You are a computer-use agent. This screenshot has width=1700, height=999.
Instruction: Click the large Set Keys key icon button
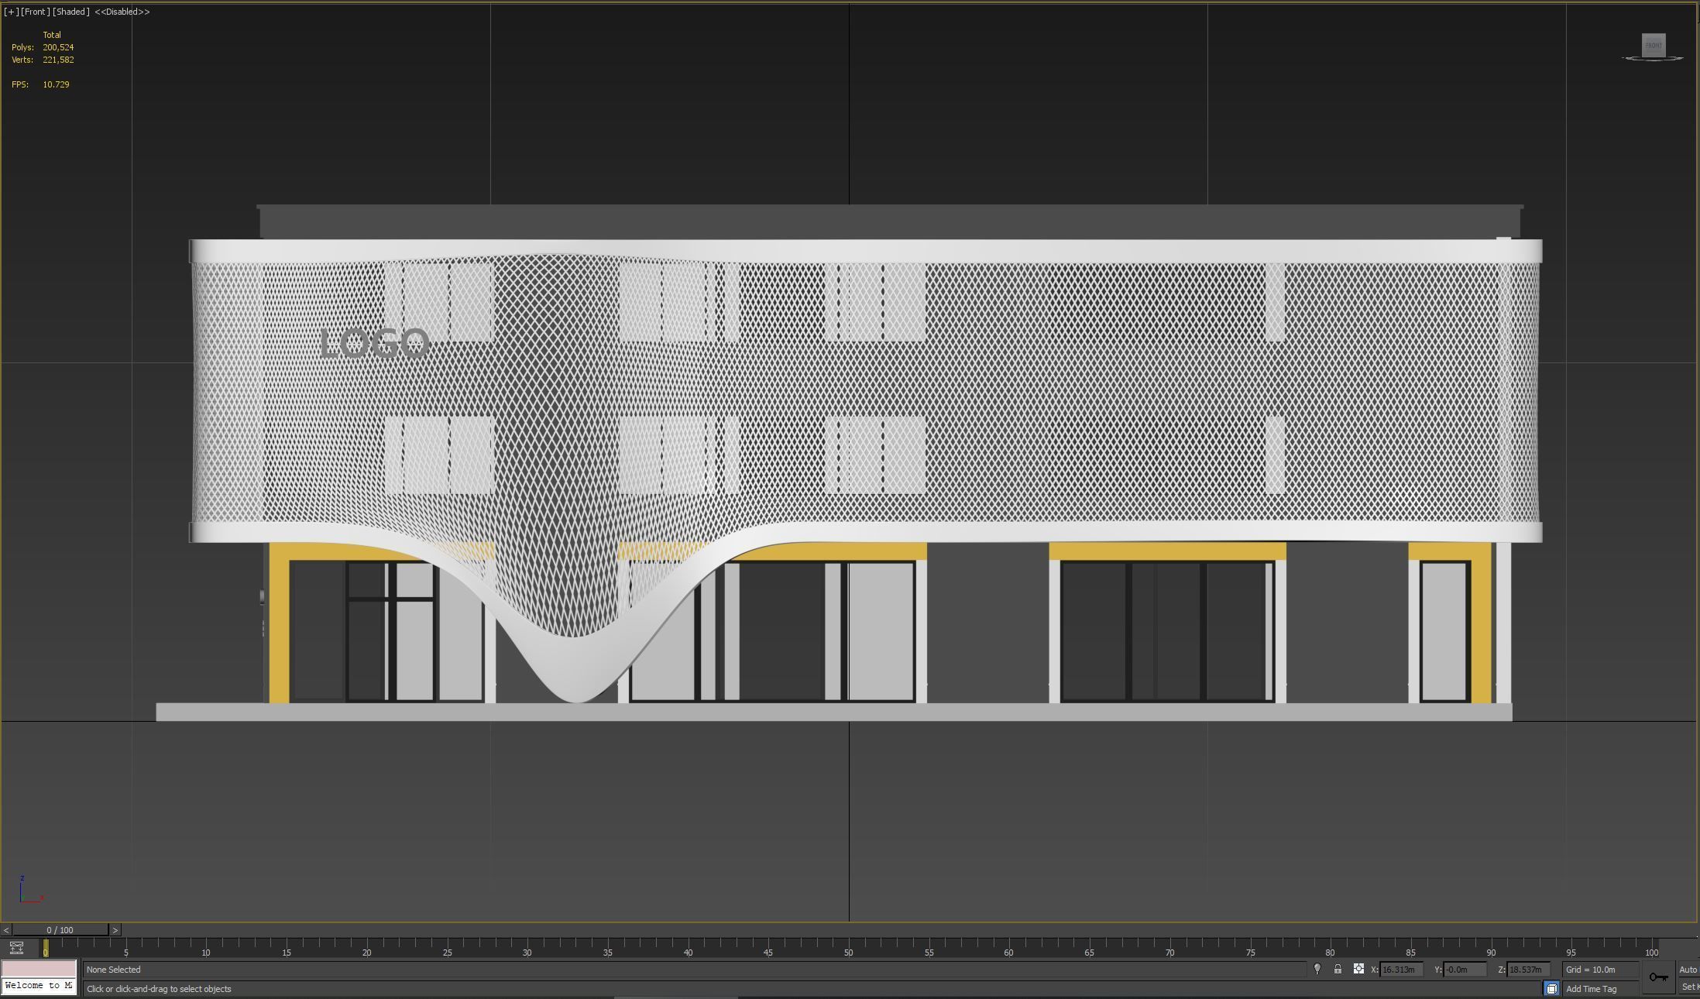click(x=1658, y=977)
